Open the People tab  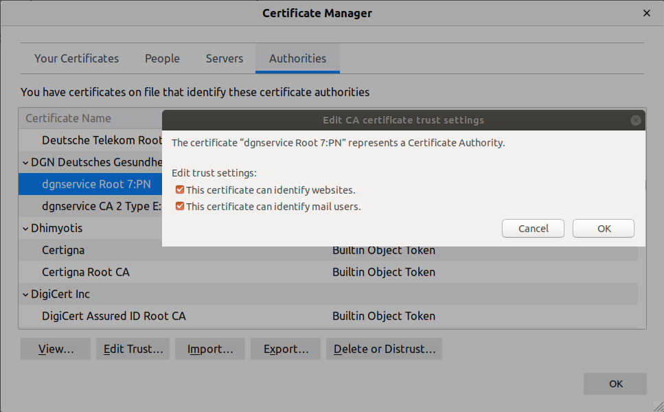tap(162, 58)
